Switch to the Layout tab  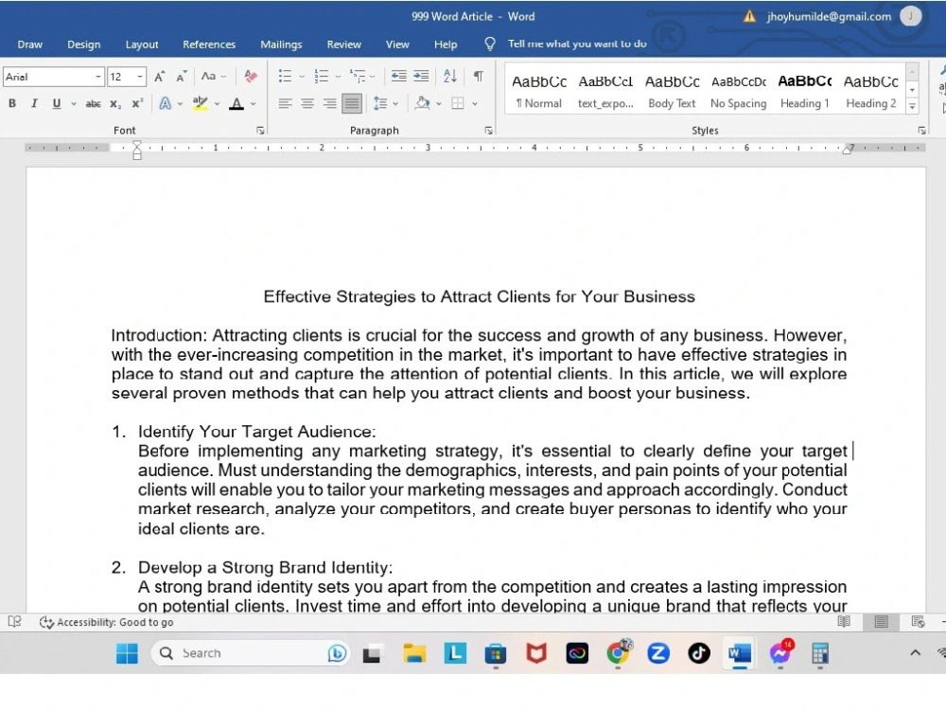click(x=142, y=44)
